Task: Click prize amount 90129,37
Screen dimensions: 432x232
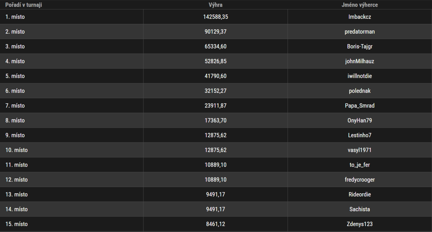Action: (215, 32)
